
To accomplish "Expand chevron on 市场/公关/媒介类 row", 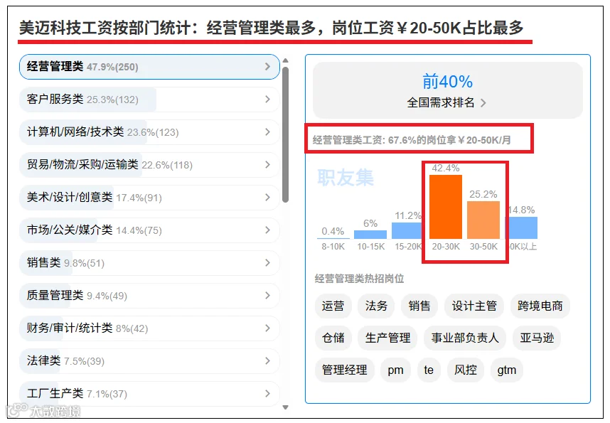I will [x=267, y=230].
